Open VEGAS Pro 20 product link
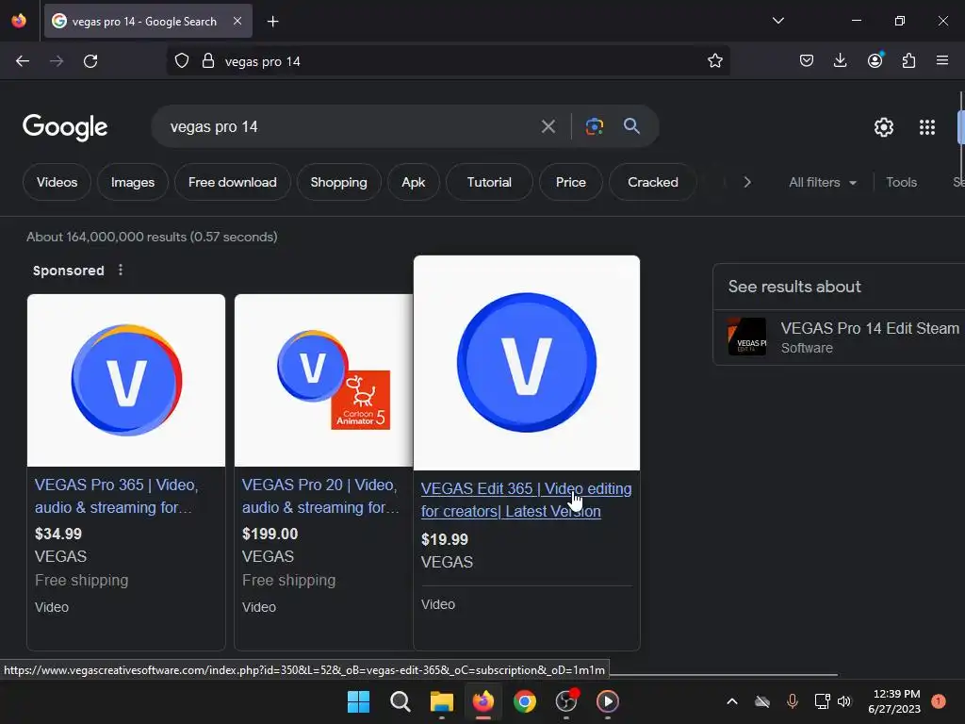This screenshot has height=724, width=965. point(320,496)
